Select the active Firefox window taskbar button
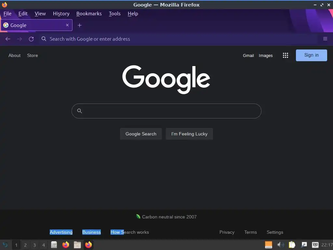Screen dimensions: 333x250 [88, 245]
